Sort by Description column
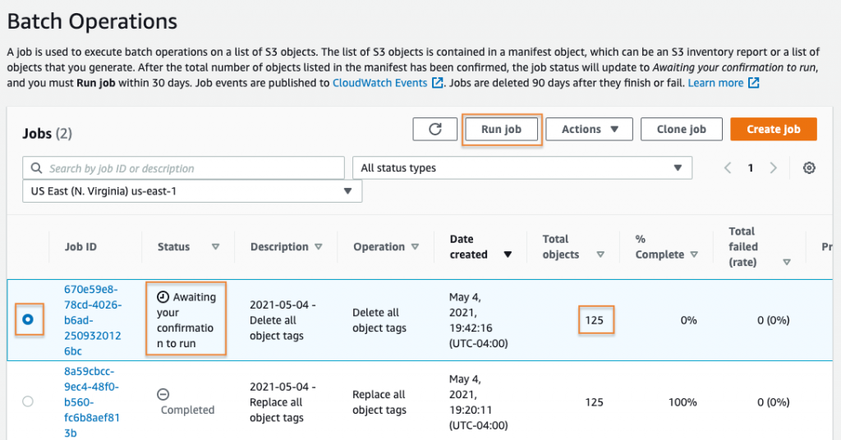This screenshot has width=841, height=440. pyautogui.click(x=318, y=247)
